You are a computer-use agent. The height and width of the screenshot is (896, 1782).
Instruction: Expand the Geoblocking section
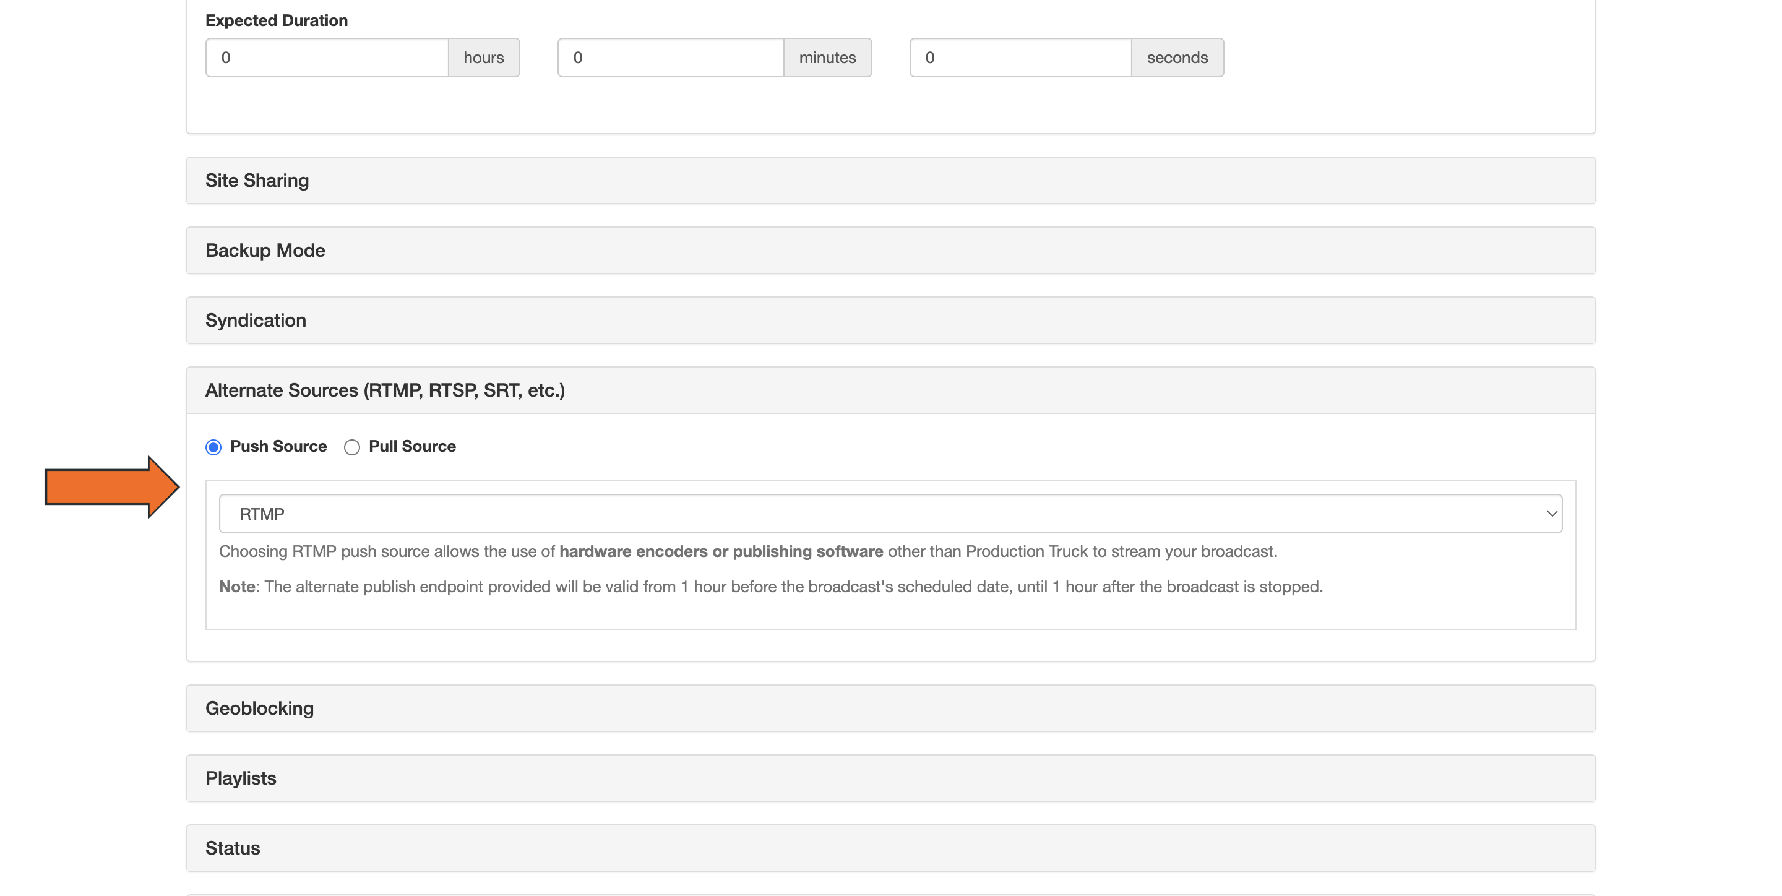(259, 707)
